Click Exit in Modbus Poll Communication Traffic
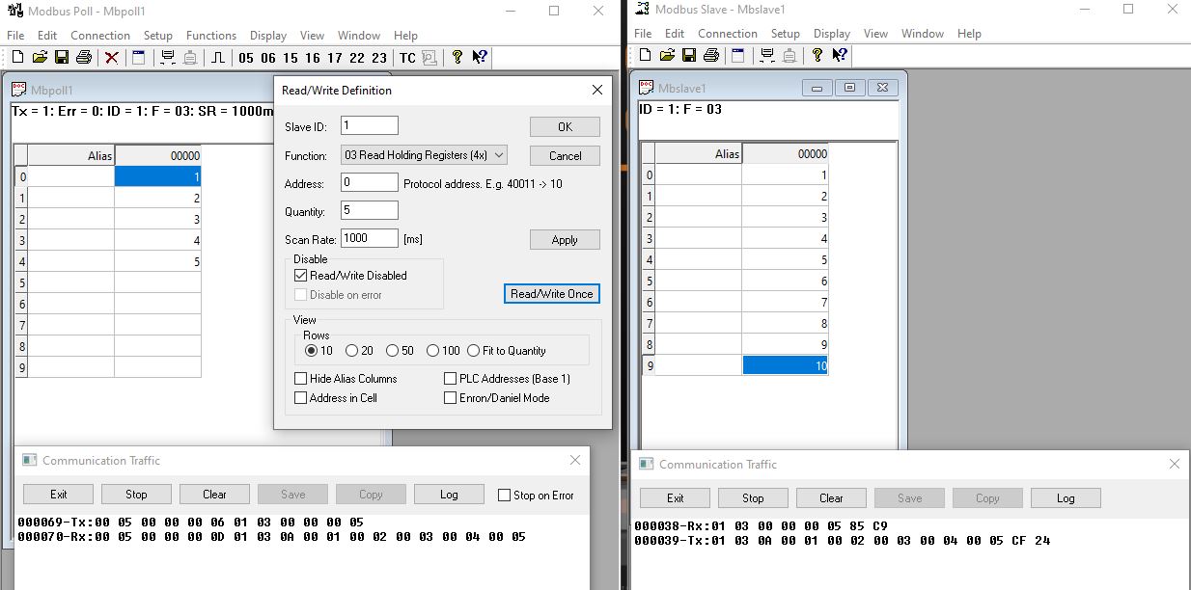This screenshot has width=1191, height=590. tap(58, 495)
